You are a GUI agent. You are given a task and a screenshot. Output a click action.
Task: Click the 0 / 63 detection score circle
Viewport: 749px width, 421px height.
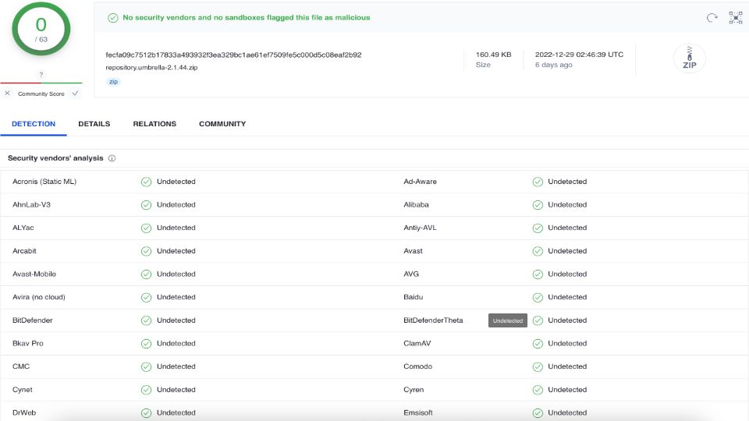pos(41,29)
